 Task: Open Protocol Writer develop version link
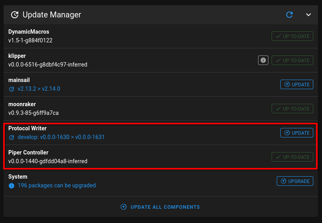tap(61, 137)
